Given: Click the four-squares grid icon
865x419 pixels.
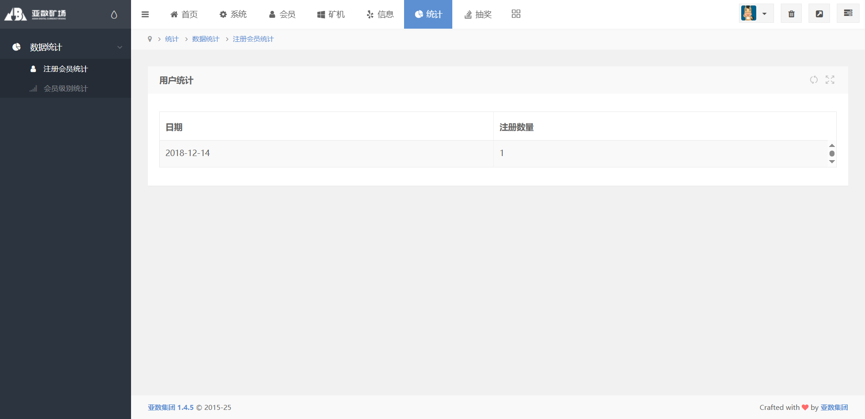Looking at the screenshot, I should pos(516,14).
